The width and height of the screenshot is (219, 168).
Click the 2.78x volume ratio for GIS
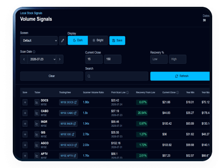[x=86, y=134]
